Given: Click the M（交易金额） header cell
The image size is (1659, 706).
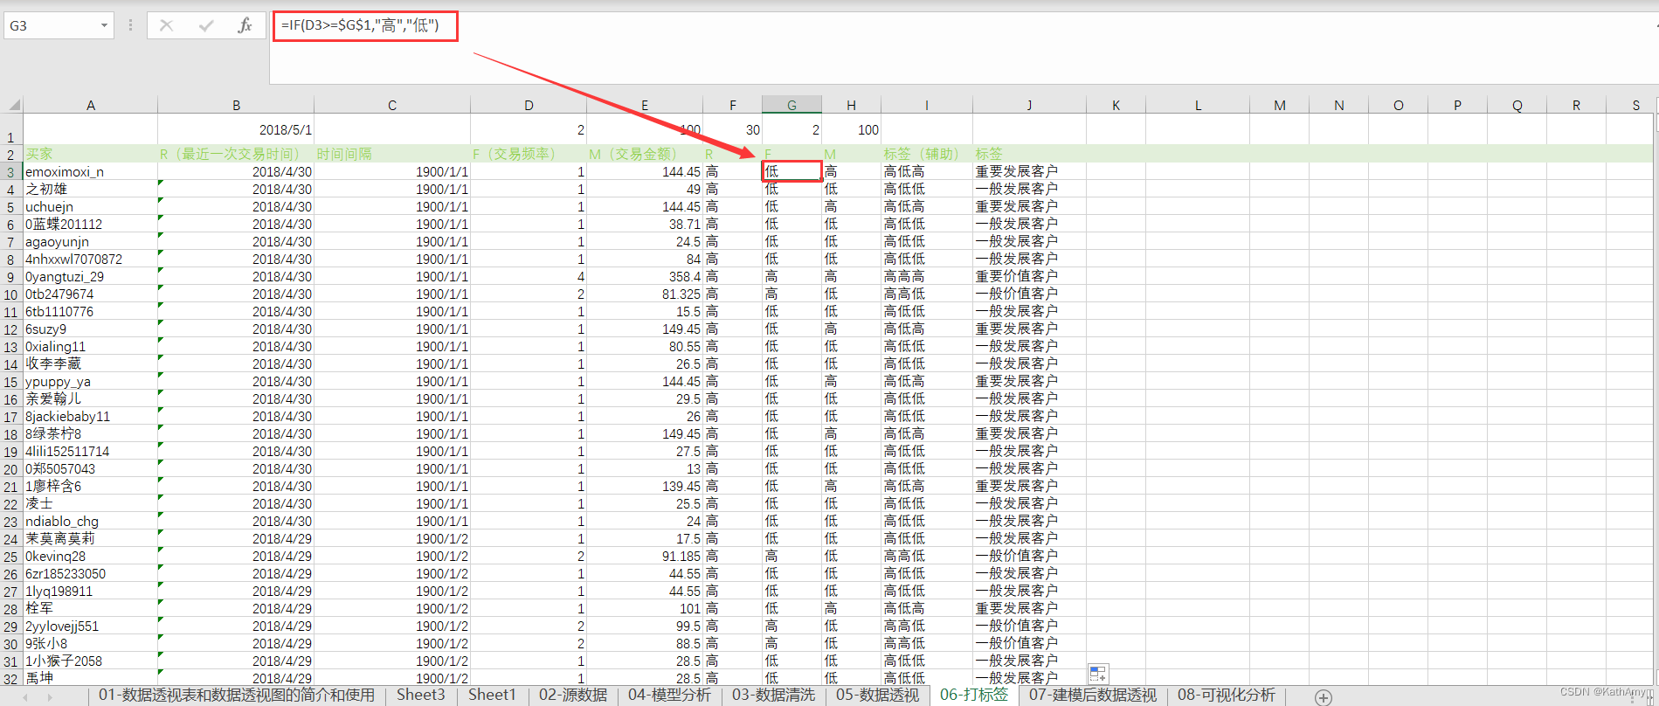Looking at the screenshot, I should coord(645,154).
